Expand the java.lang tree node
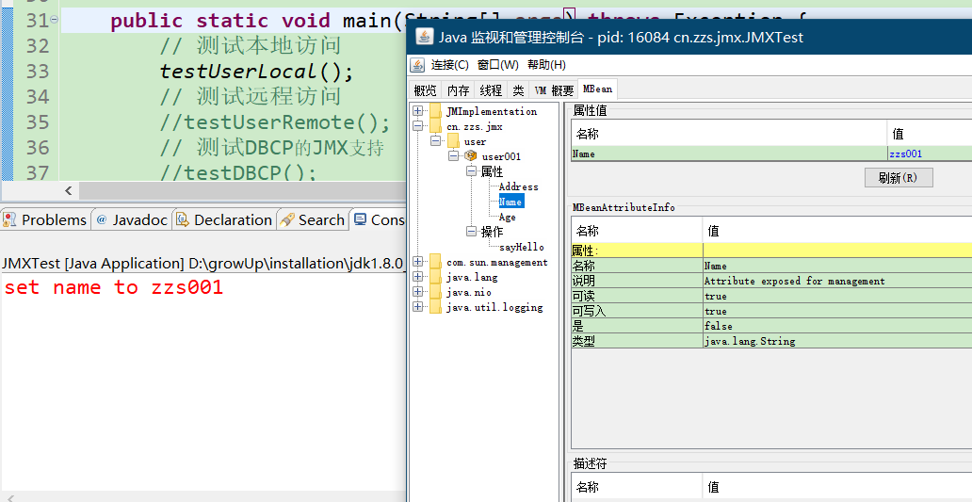This screenshot has height=502, width=972. 418,276
